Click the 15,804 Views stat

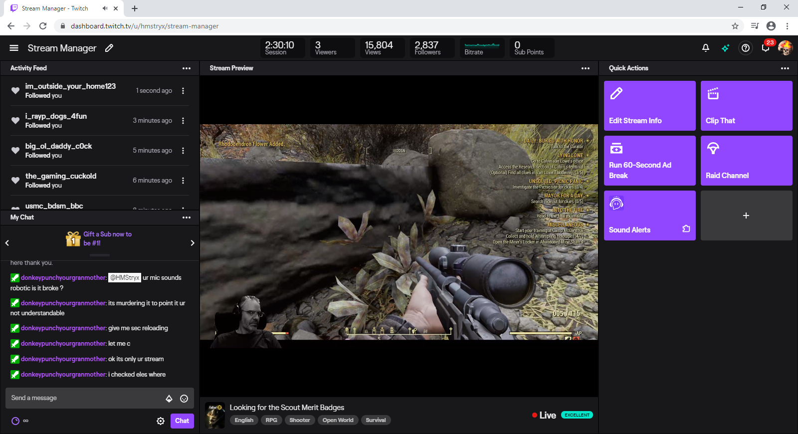[383, 48]
